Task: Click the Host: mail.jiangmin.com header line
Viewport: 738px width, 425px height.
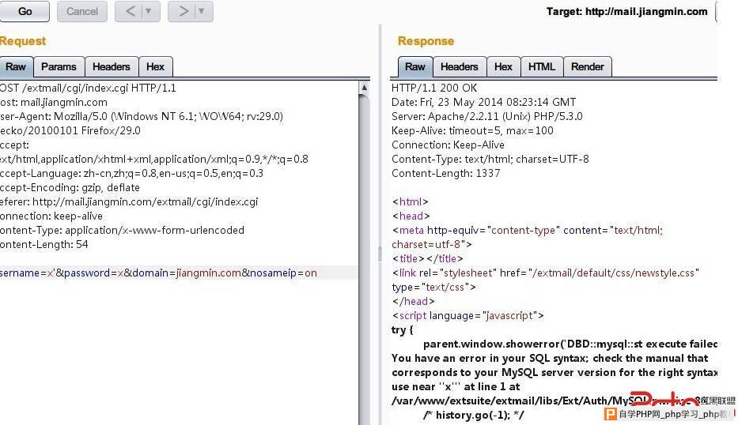Action: click(x=54, y=102)
